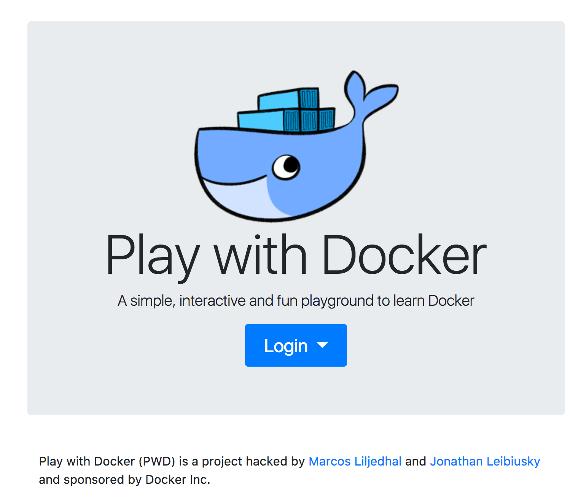The height and width of the screenshot is (499, 586).
Task: Click the downward triangle on the Login button
Action: pos(323,345)
